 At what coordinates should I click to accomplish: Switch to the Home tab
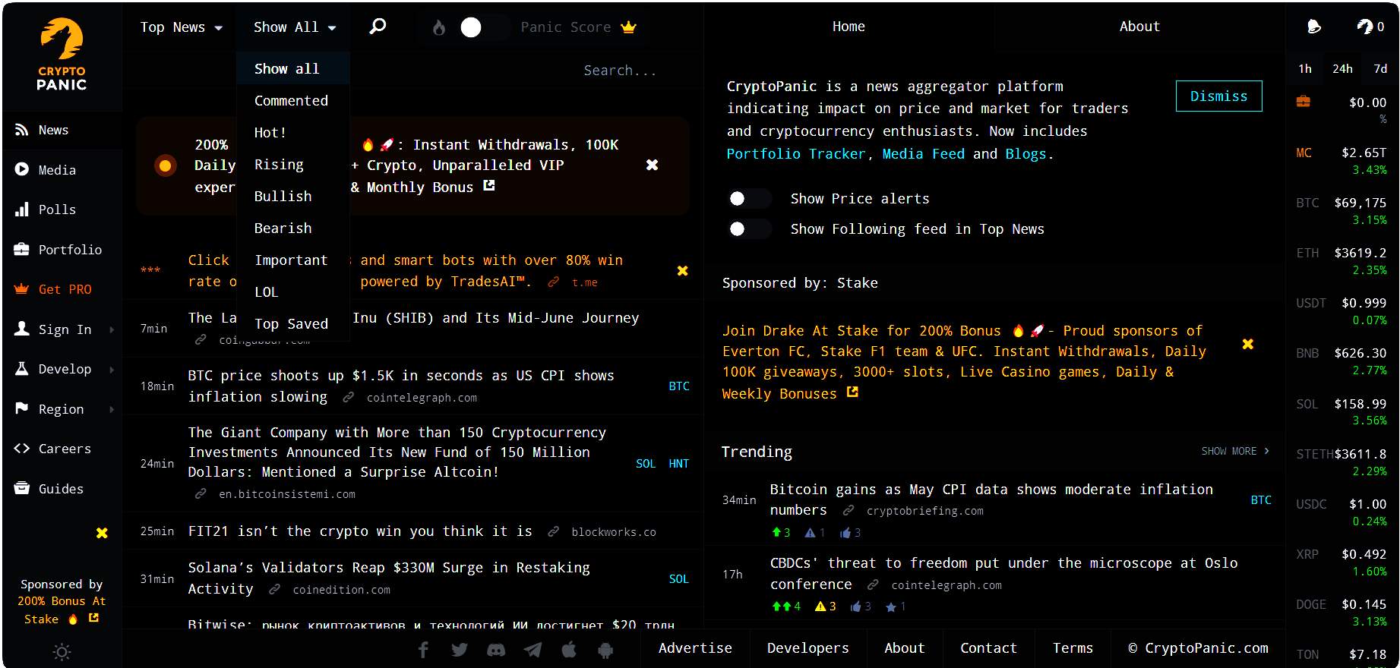point(849,27)
